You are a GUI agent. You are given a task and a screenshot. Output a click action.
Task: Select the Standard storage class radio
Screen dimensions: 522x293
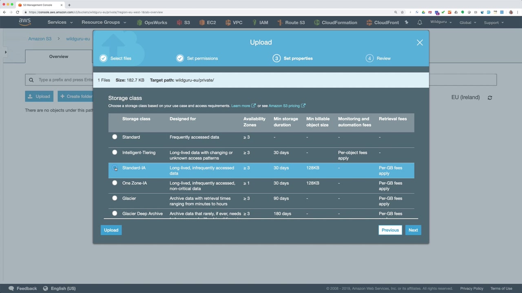click(x=115, y=137)
